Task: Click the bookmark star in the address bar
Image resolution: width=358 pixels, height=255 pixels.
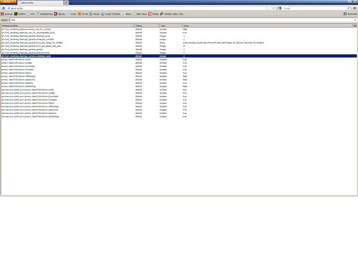Action: pyautogui.click(x=267, y=8)
